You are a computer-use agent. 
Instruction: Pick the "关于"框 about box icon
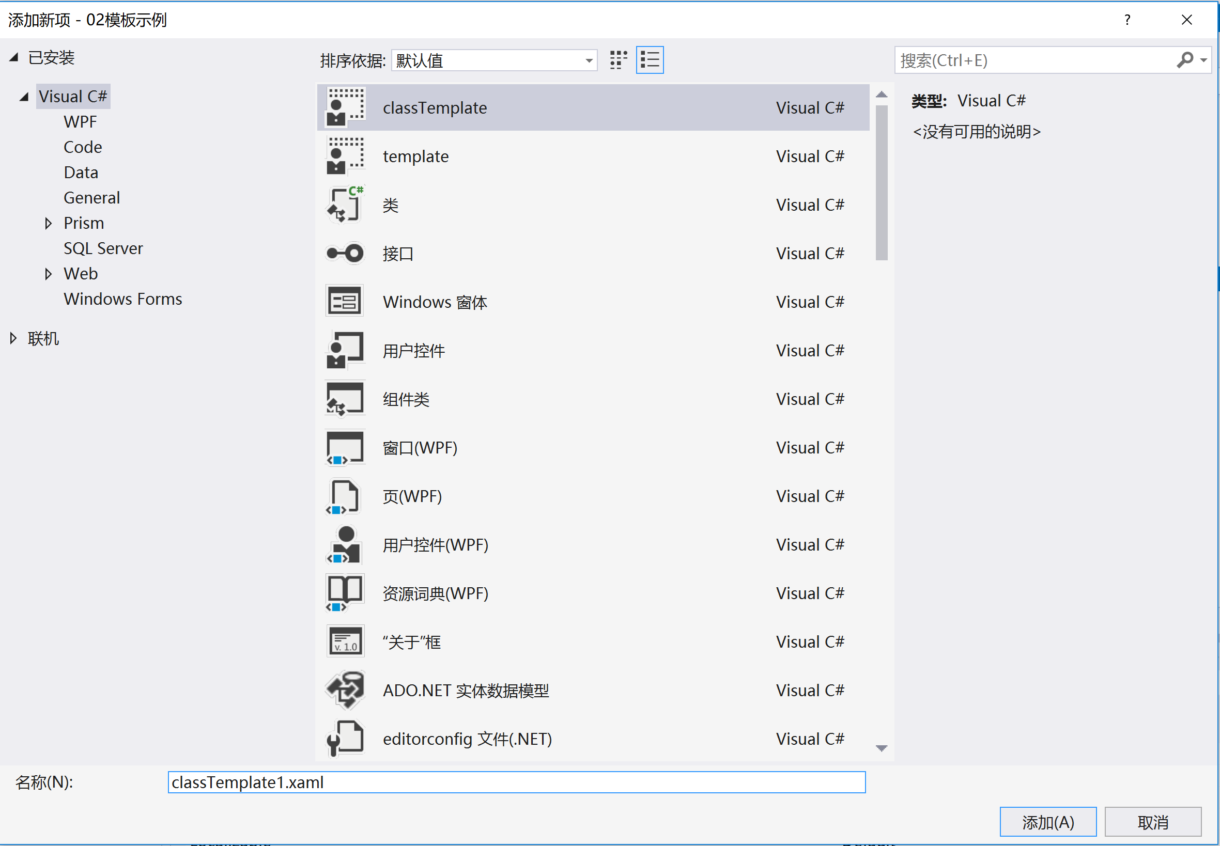(x=345, y=642)
